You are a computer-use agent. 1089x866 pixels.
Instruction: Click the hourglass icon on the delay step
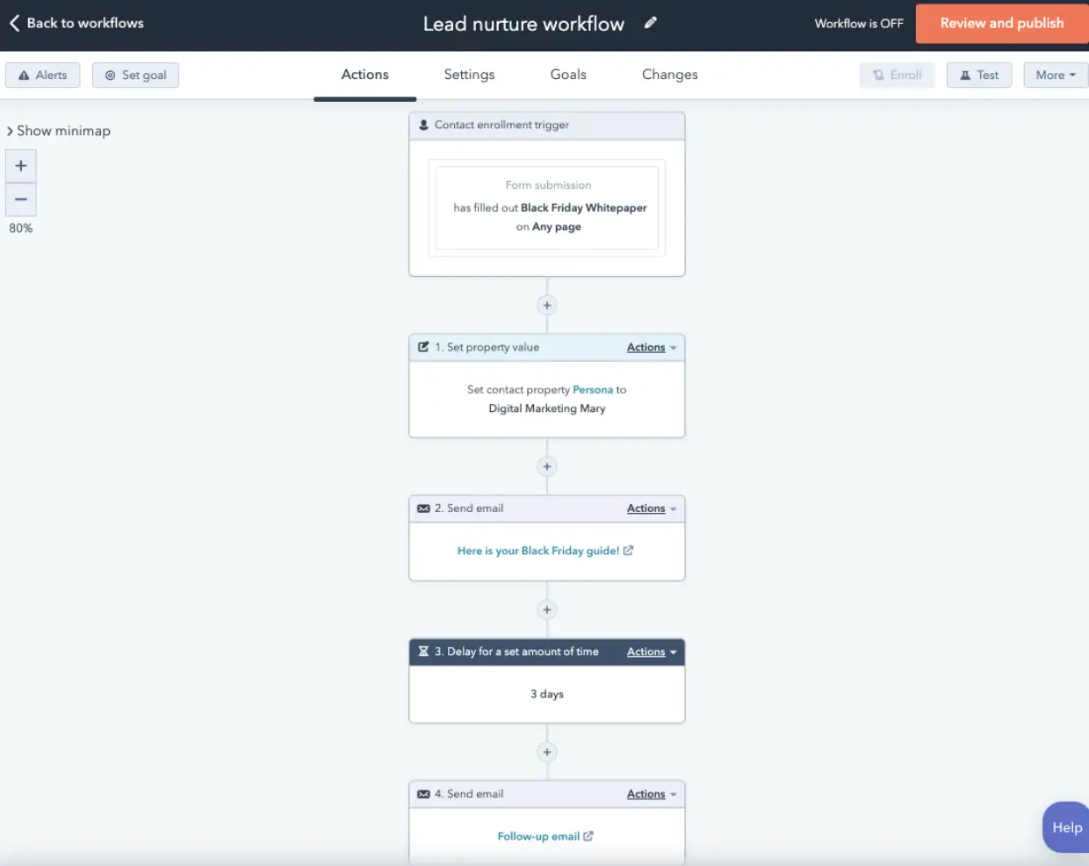(x=422, y=652)
